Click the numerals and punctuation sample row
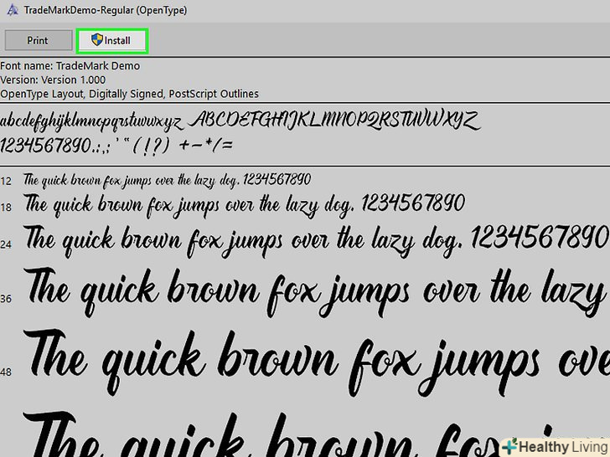This screenshot has width=610, height=457. pos(117,146)
